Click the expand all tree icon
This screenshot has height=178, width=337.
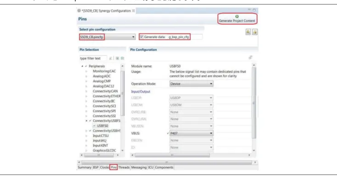(x=118, y=58)
